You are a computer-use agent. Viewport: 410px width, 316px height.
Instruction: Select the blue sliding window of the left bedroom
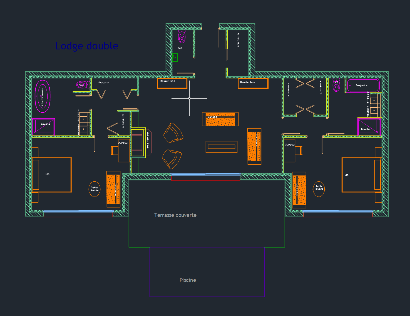point(78,211)
